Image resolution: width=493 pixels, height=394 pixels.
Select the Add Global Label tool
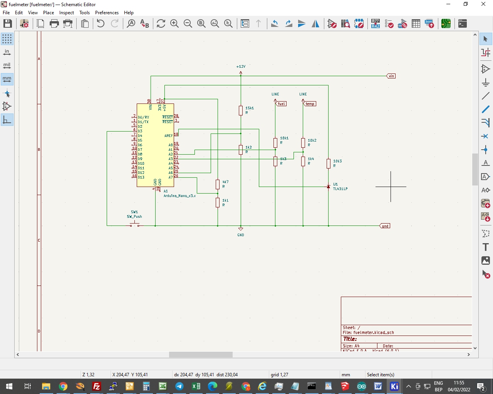pos(486,177)
